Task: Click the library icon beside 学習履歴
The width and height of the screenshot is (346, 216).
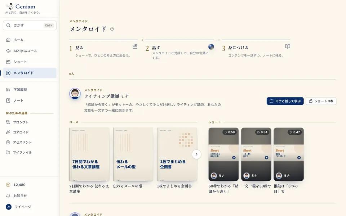Action: click(x=8, y=90)
